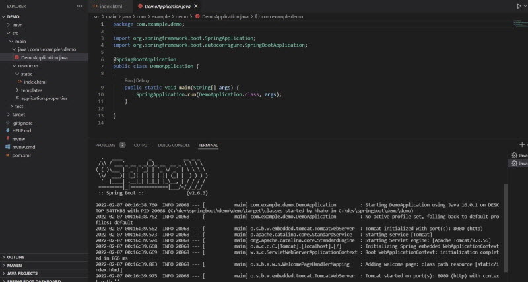
Task: Open the HELP.md file
Action: tap(44, 130)
